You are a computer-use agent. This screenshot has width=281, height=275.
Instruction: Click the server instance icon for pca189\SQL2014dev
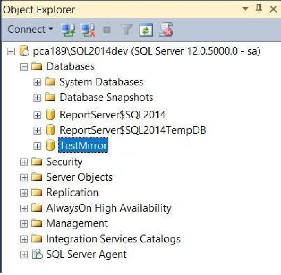(x=24, y=51)
